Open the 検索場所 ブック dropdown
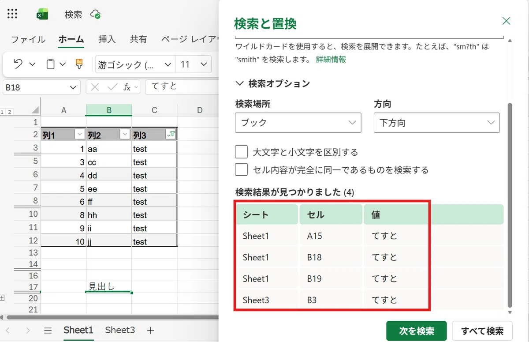 tap(298, 123)
